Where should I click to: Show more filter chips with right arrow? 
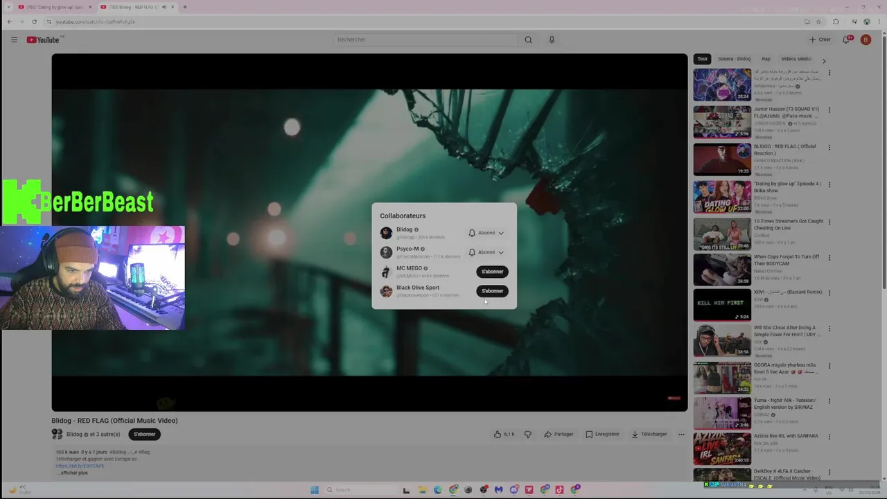824,60
